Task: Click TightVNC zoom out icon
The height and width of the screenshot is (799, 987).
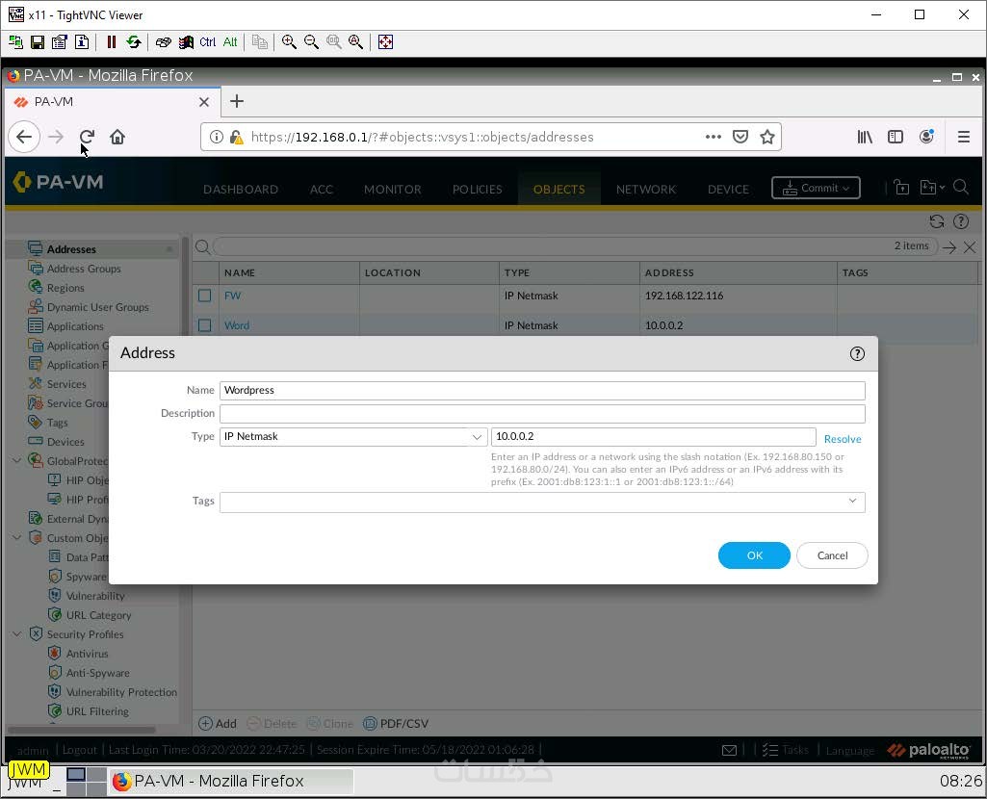Action: click(311, 42)
